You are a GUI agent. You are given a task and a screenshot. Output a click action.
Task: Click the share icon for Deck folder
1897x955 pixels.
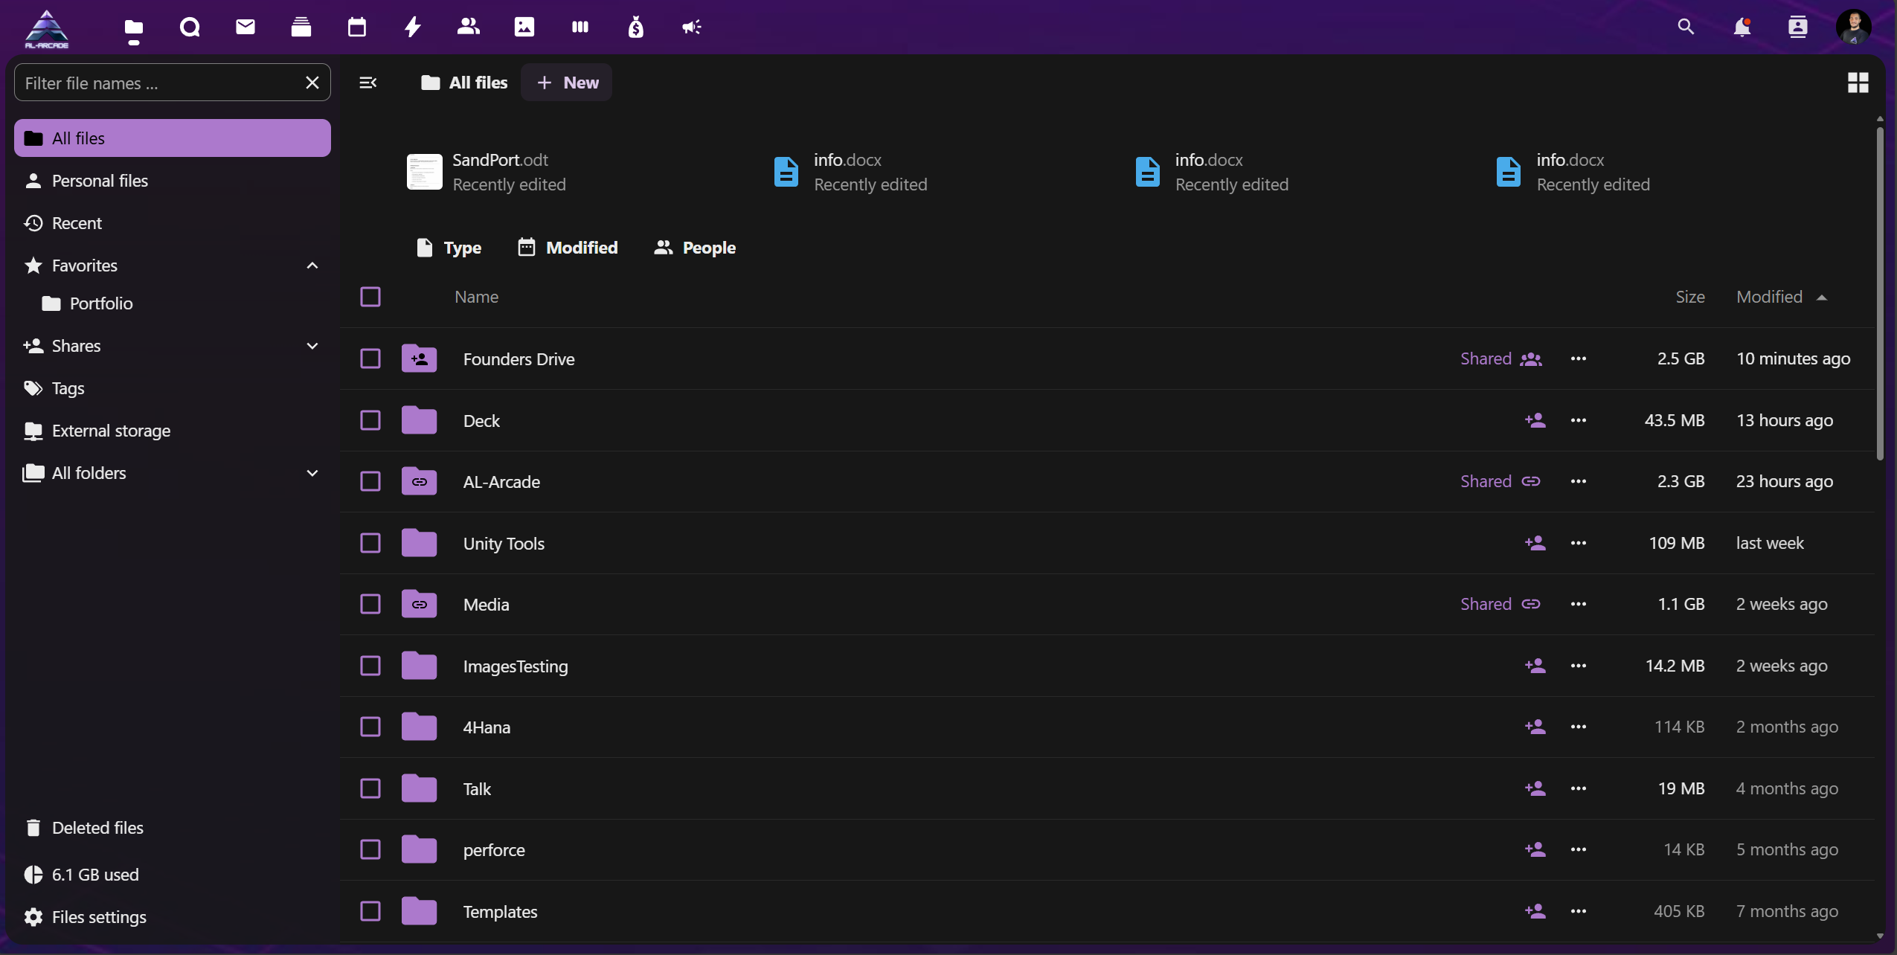(1535, 420)
